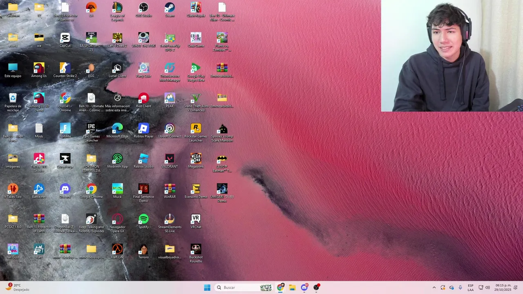This screenshot has height=294, width=523.
Task: Select the Roblox Studio desktop icon
Action: pyautogui.click(x=143, y=161)
